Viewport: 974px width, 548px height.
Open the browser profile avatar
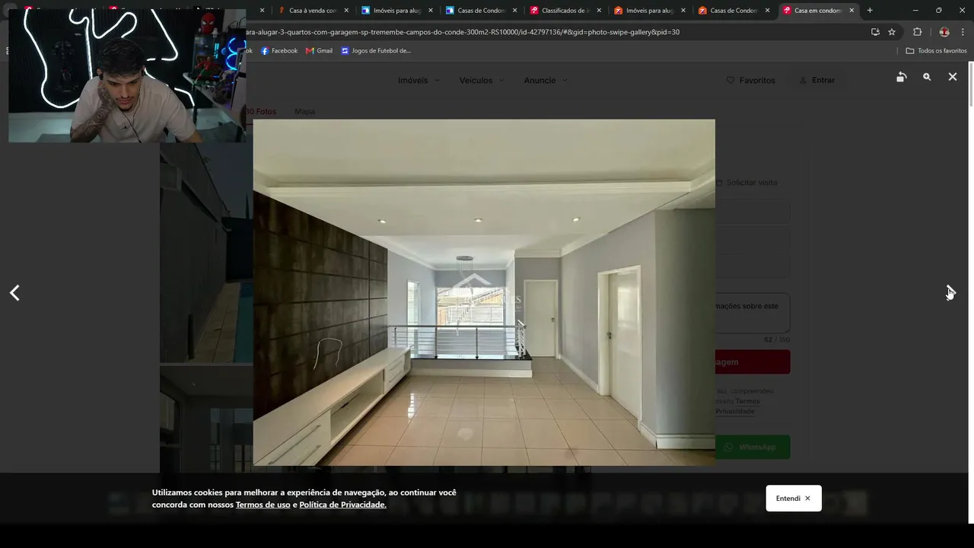[944, 32]
